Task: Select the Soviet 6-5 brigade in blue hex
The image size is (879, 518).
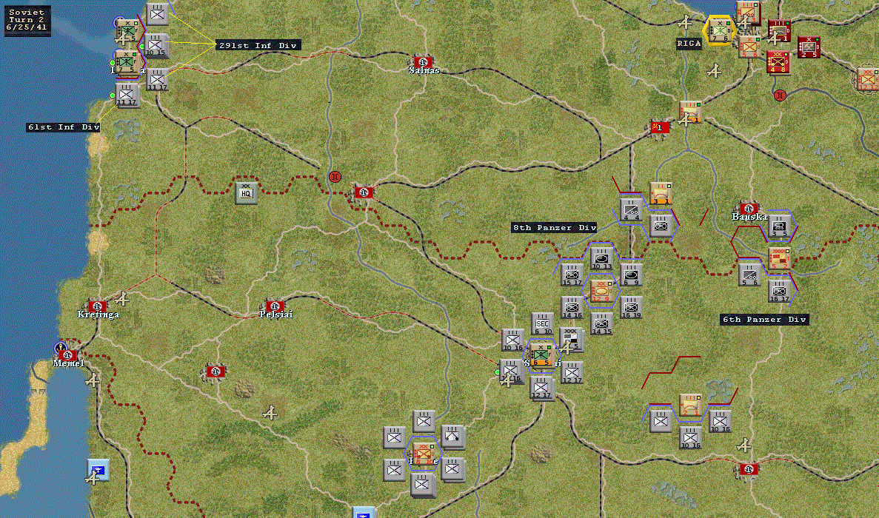Action: pos(541,355)
